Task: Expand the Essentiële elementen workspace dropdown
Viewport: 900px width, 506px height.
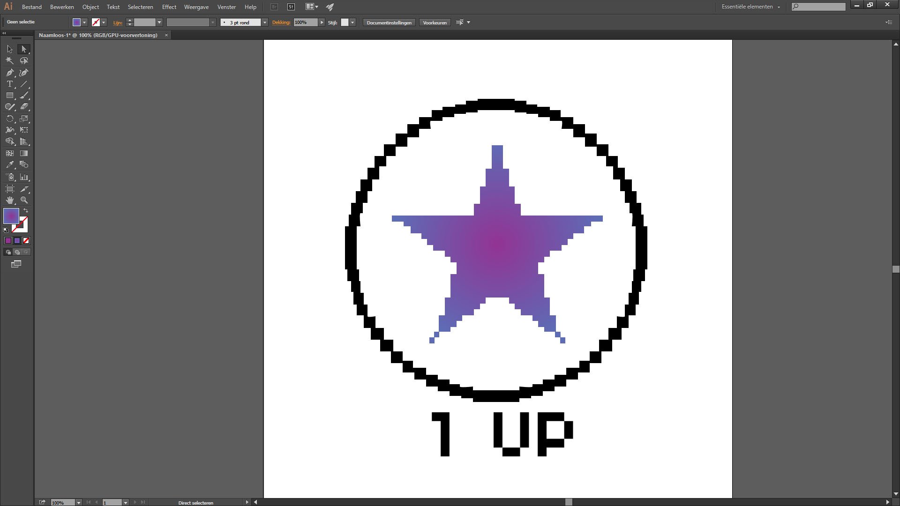Action: click(x=779, y=7)
